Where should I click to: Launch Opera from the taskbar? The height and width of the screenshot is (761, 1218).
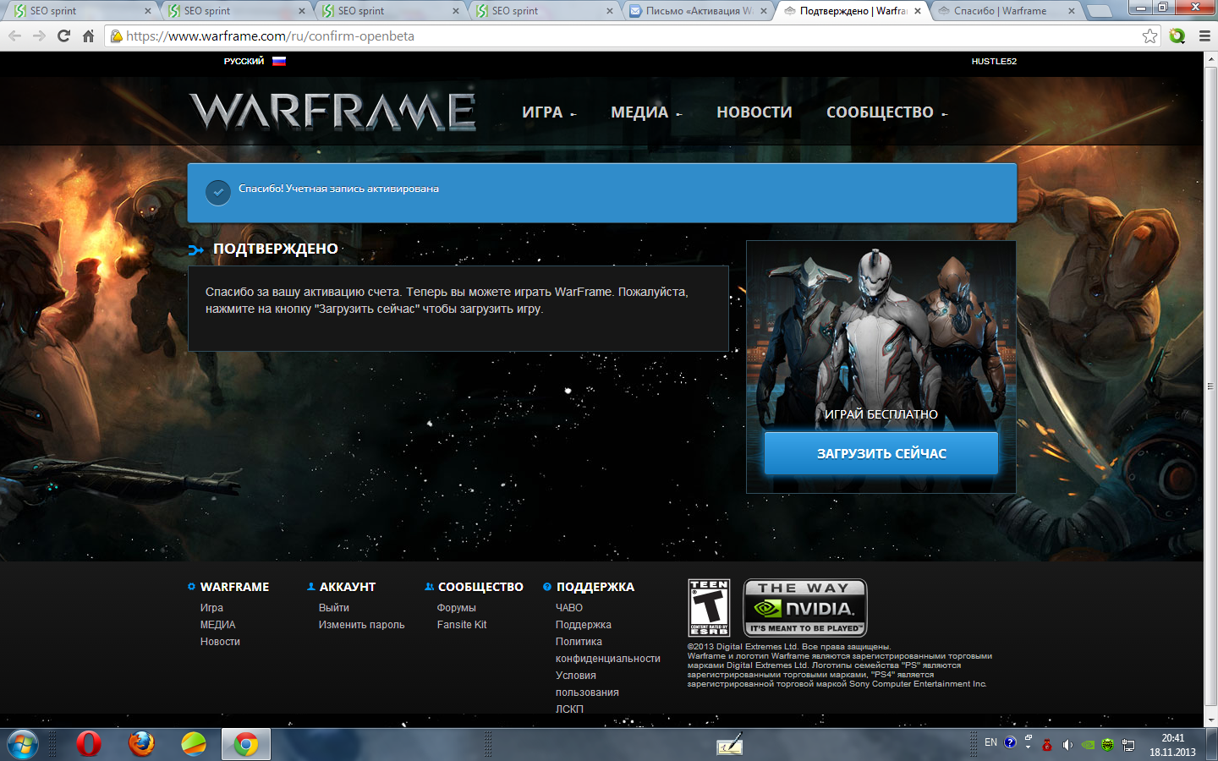[89, 744]
